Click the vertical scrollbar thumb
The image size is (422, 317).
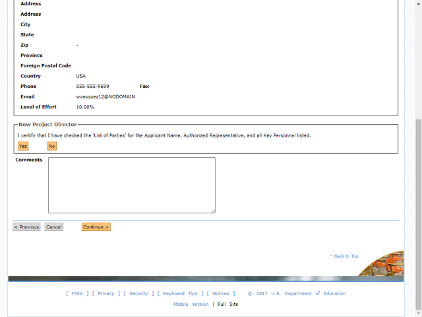pyautogui.click(x=419, y=214)
